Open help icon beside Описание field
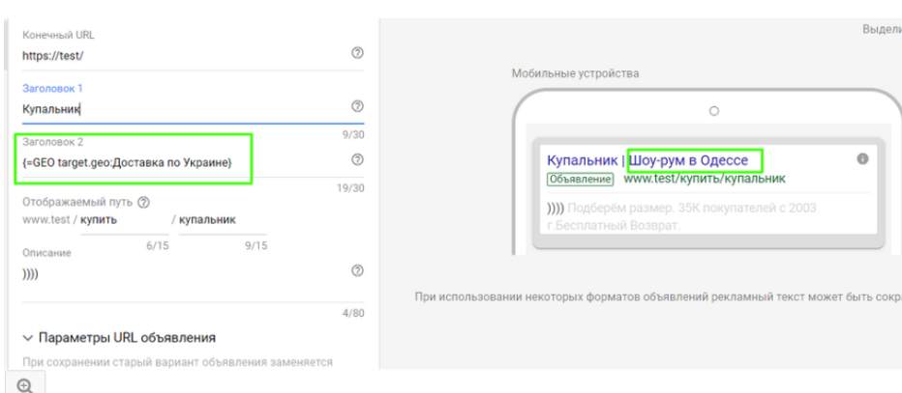Screen dimensions: 902x393 click(357, 270)
